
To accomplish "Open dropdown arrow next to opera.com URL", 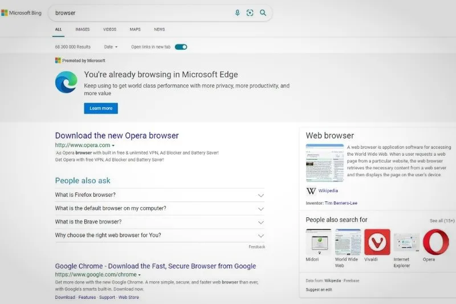I will point(113,145).
